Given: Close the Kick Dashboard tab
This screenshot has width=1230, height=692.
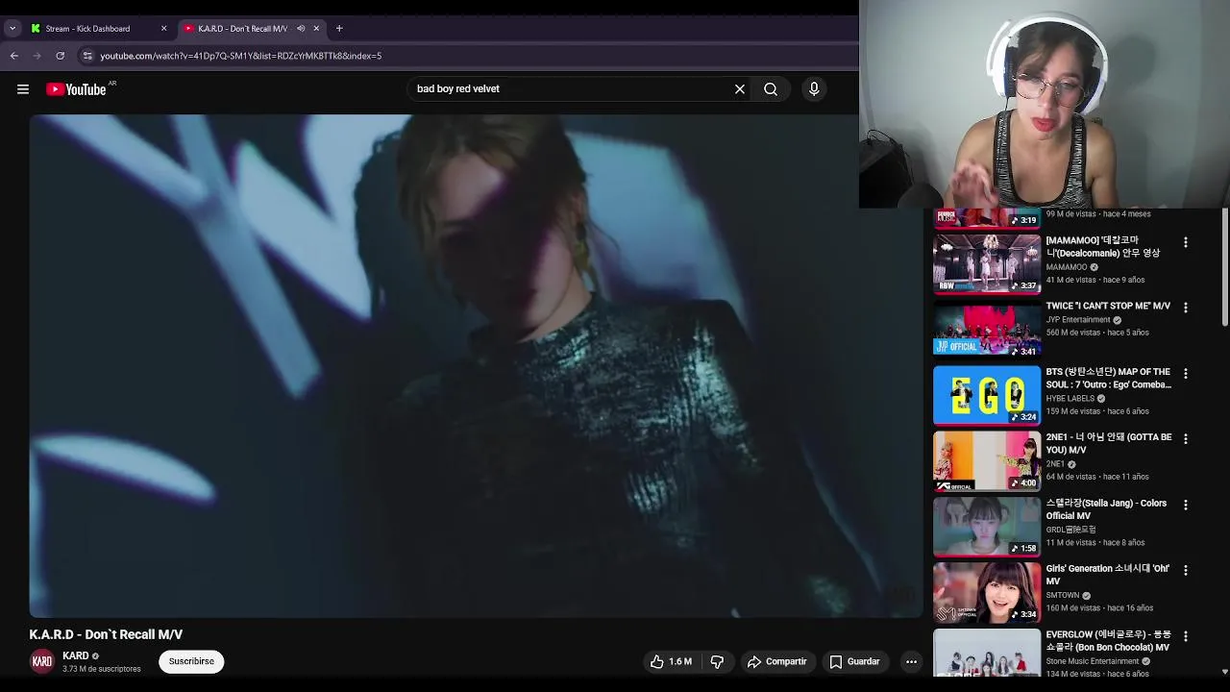Looking at the screenshot, I should 163,29.
